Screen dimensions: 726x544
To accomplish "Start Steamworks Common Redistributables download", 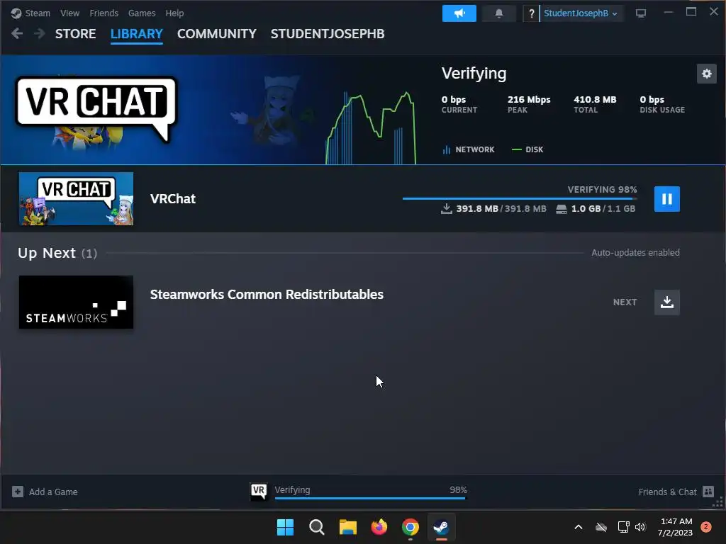I will click(x=666, y=302).
